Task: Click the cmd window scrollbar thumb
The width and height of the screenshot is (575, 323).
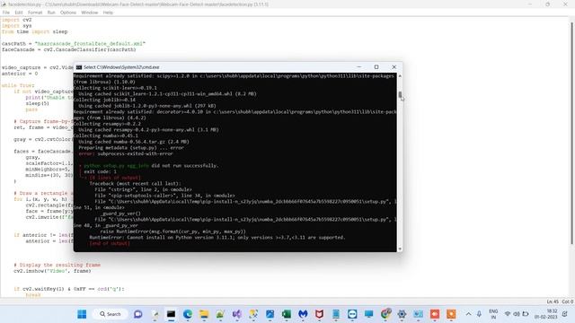Action: pos(400,95)
